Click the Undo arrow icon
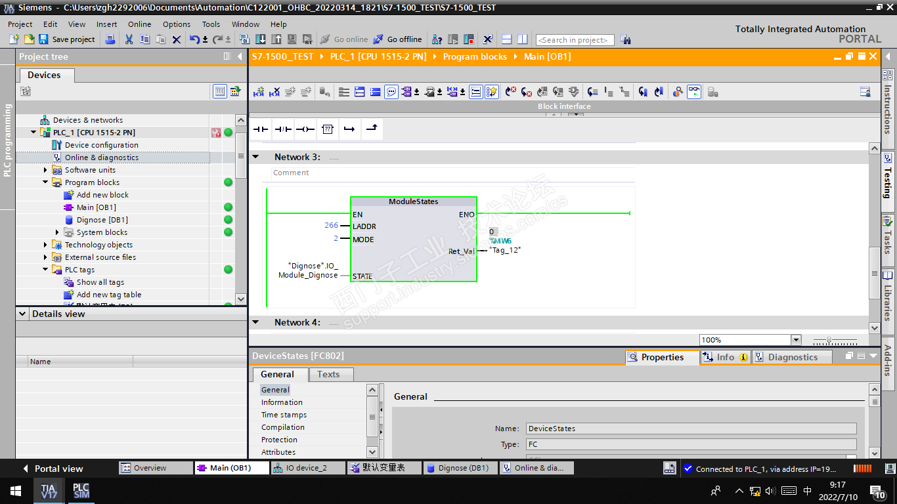Screen dimensions: 897x504 195,39
